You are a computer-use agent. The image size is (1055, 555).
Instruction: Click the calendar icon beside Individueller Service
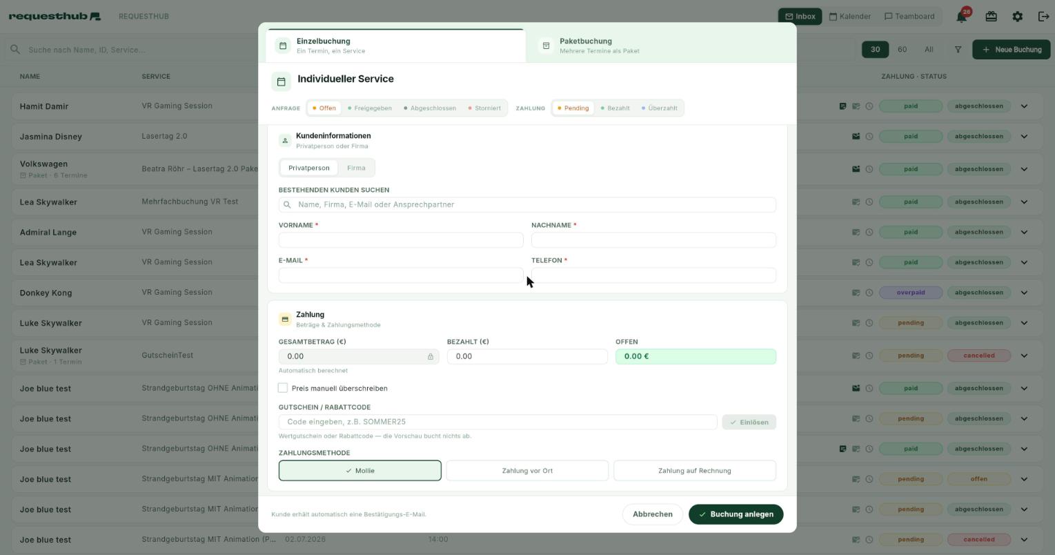pos(281,81)
